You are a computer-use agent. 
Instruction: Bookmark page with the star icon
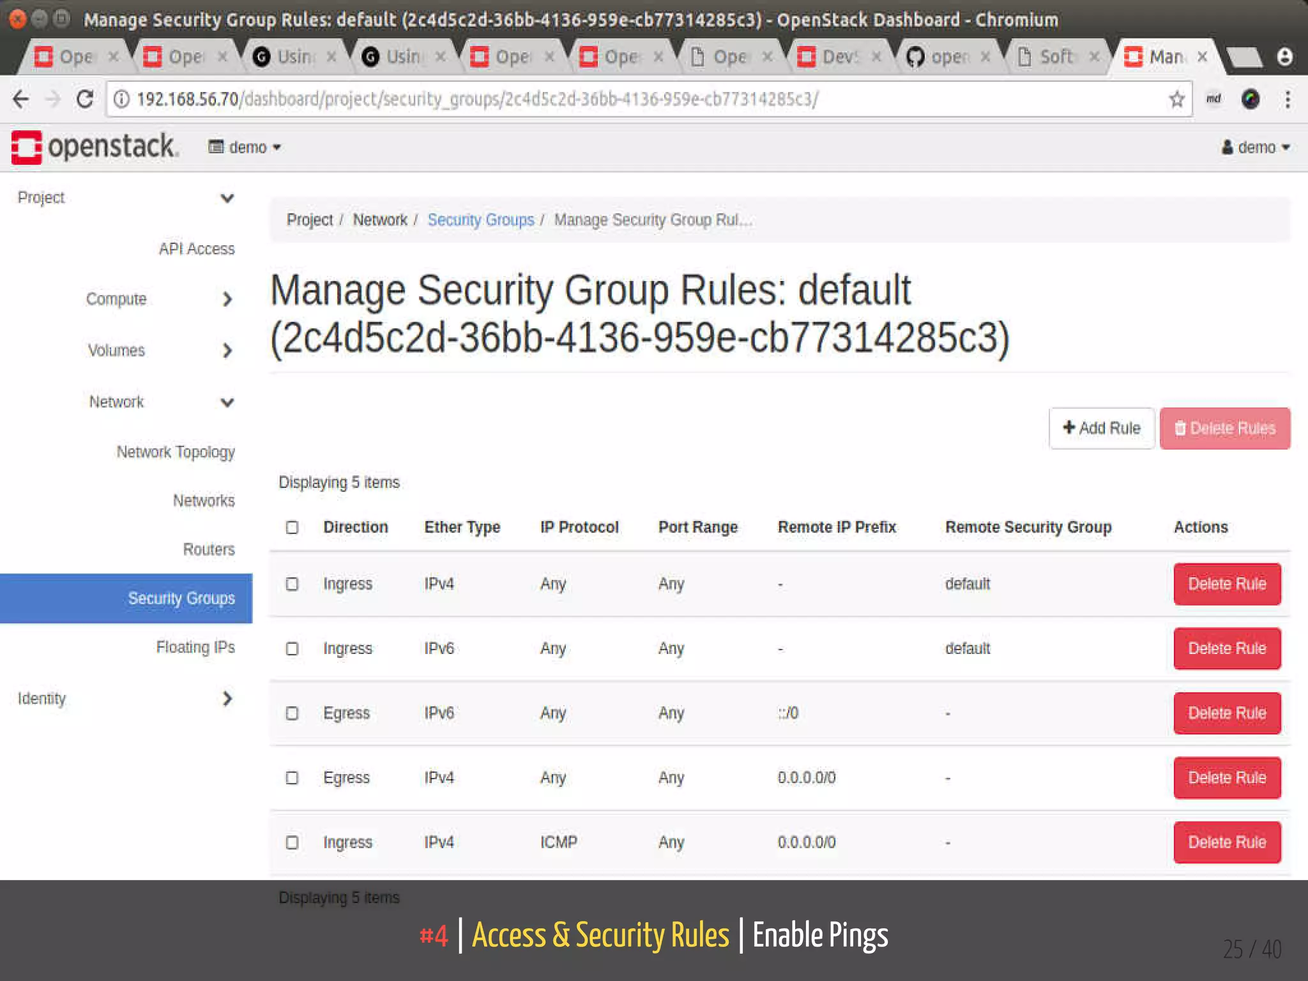click(1176, 99)
